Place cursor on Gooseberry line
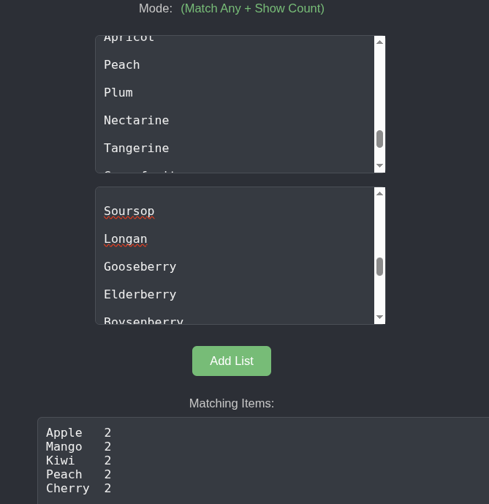The height and width of the screenshot is (504, 489). click(140, 267)
